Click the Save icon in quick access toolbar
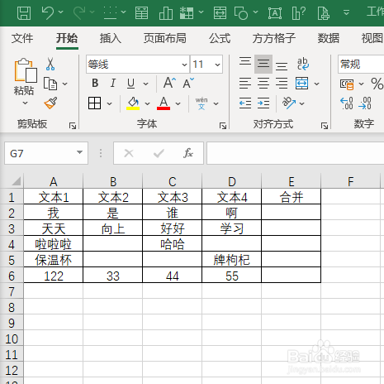The width and height of the screenshot is (384, 384). click(24, 13)
